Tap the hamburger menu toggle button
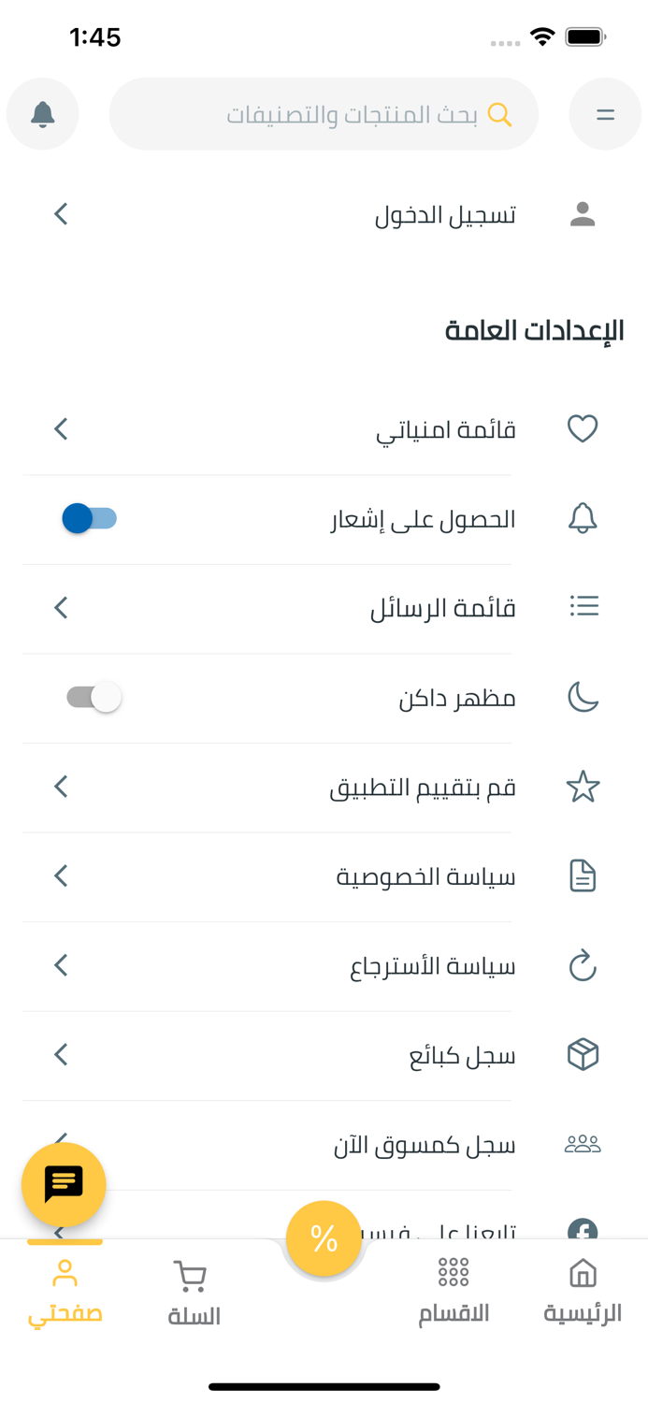The image size is (648, 1403). coord(605,113)
